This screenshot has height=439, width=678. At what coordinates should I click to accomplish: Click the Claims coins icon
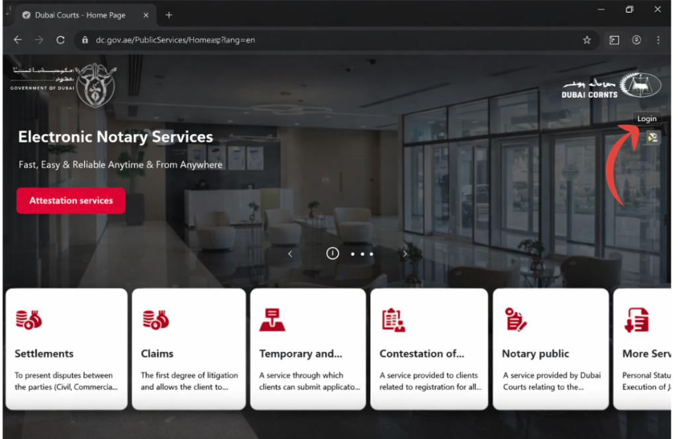tap(156, 319)
